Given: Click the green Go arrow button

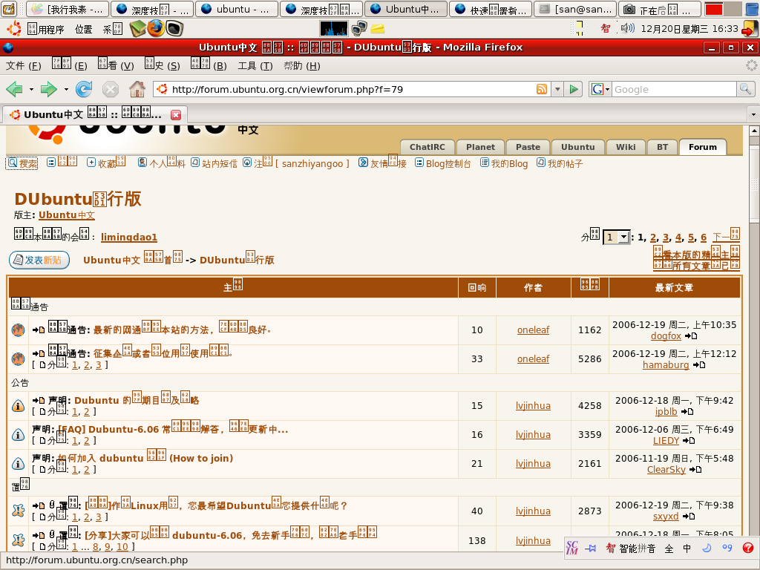Looking at the screenshot, I should click(574, 89).
